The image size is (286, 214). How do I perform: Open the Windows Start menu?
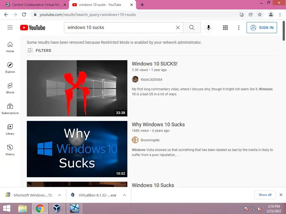pos(7,208)
